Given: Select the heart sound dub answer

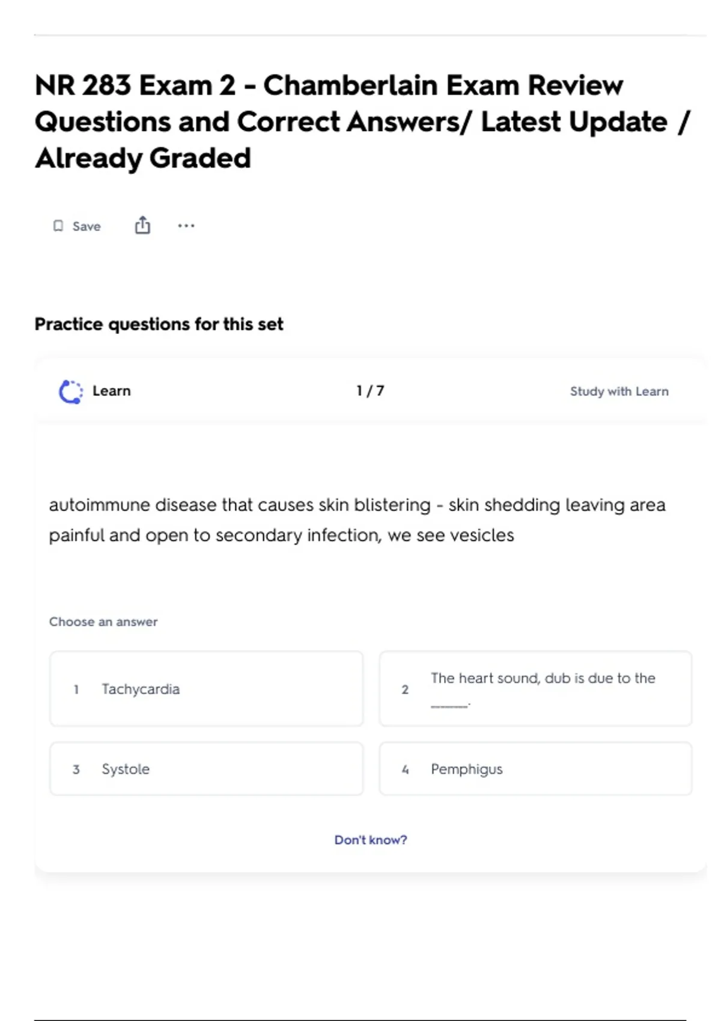Looking at the screenshot, I should coord(535,689).
